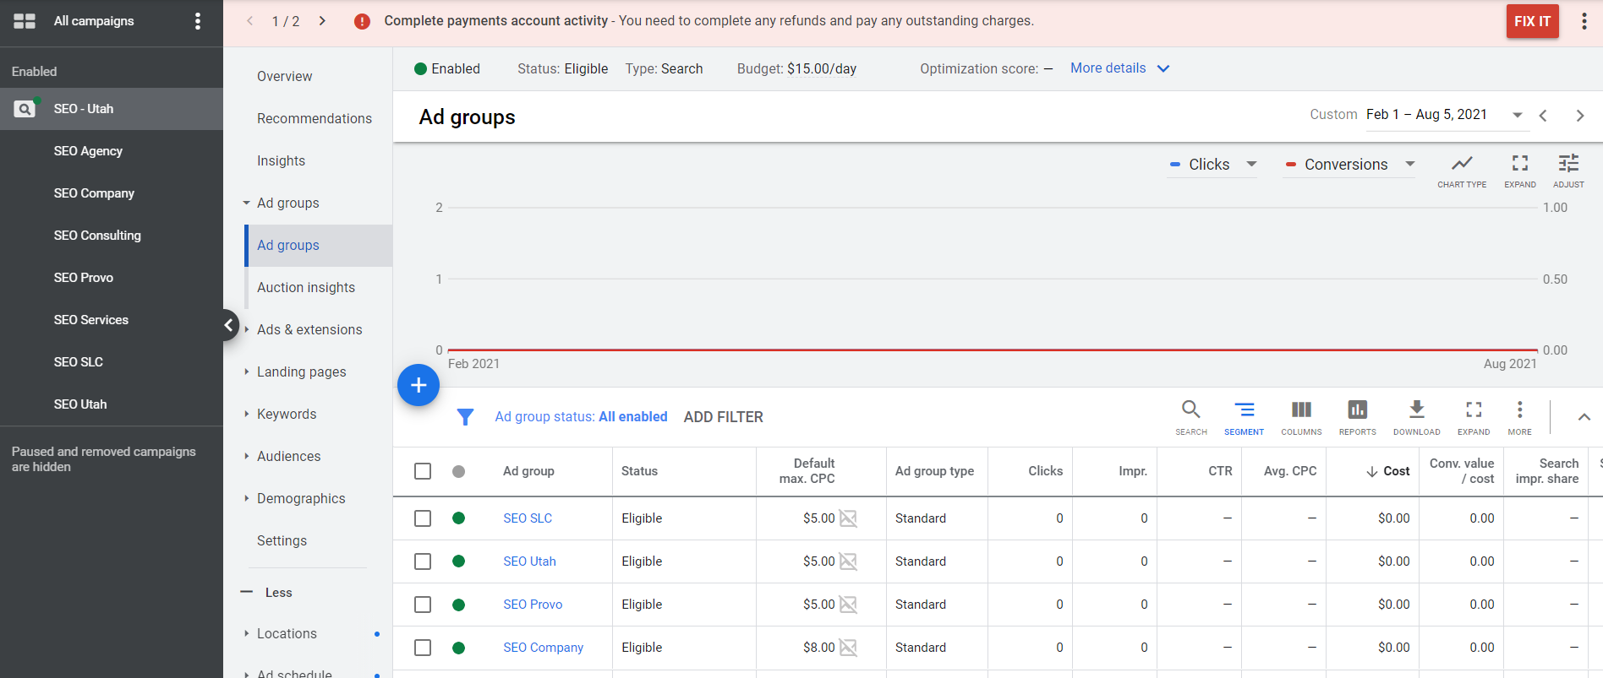Open the All campaigns grid icon
Screen dimensions: 1603x678
pos(25,21)
